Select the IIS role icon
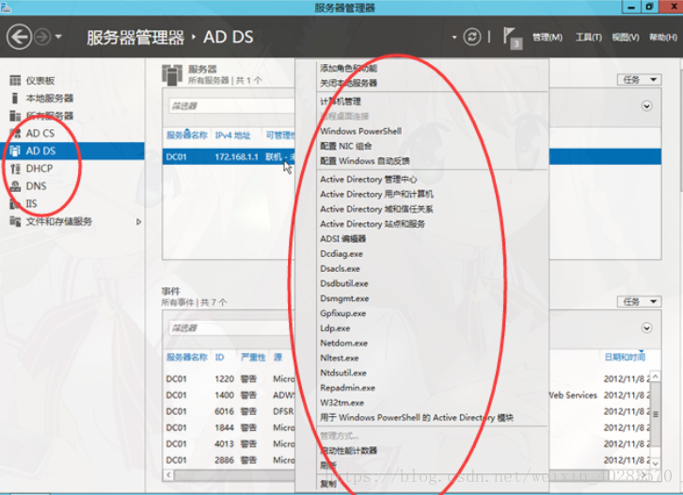The width and height of the screenshot is (683, 495). (x=15, y=203)
